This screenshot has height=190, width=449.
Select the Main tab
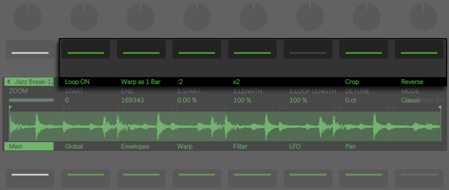[x=29, y=146]
